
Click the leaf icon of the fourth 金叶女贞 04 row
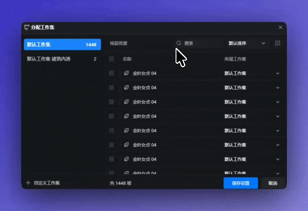(x=126, y=116)
